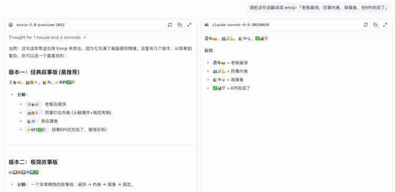395x192 pixels.
Task: Click the ernie intro paragraph starting with '当然'
Action: point(100,52)
